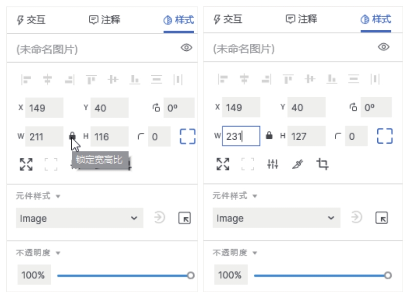Click the 样式 tab in W 211 panel

[179, 20]
